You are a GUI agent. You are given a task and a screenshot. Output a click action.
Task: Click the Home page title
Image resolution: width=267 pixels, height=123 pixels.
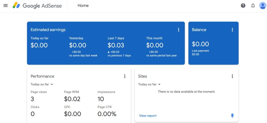(83, 5)
